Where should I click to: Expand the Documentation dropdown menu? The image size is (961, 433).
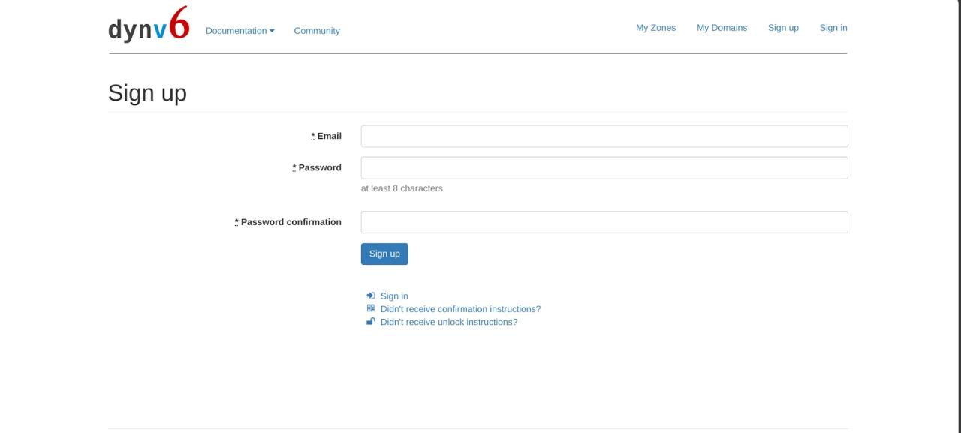coord(239,31)
